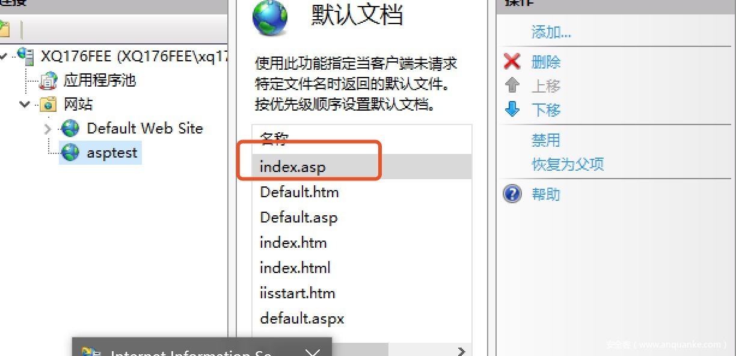Collapse the 网站 tree node

click(x=25, y=105)
